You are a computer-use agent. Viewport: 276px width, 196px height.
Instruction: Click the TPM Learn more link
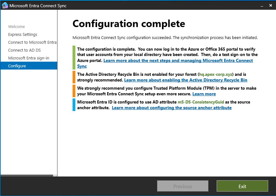[204, 94]
